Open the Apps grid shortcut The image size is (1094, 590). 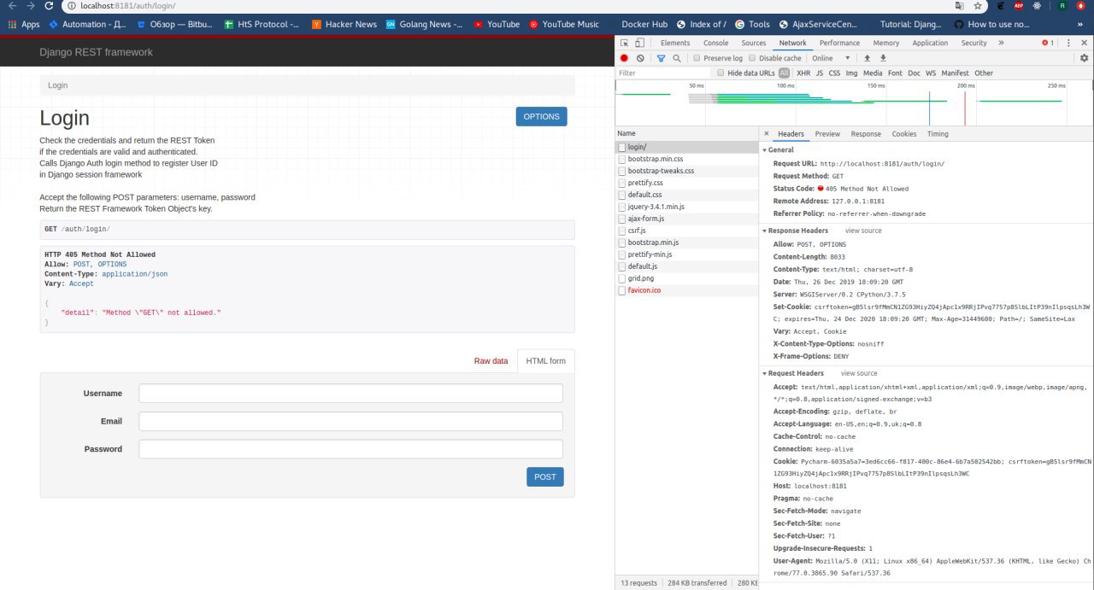tap(24, 25)
